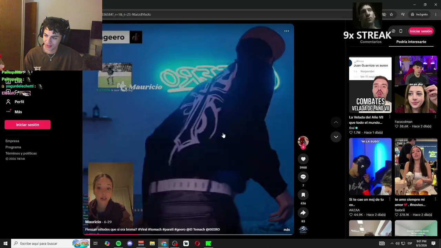Open the Combates Velada del Año VII thumbnail

(x=370, y=84)
